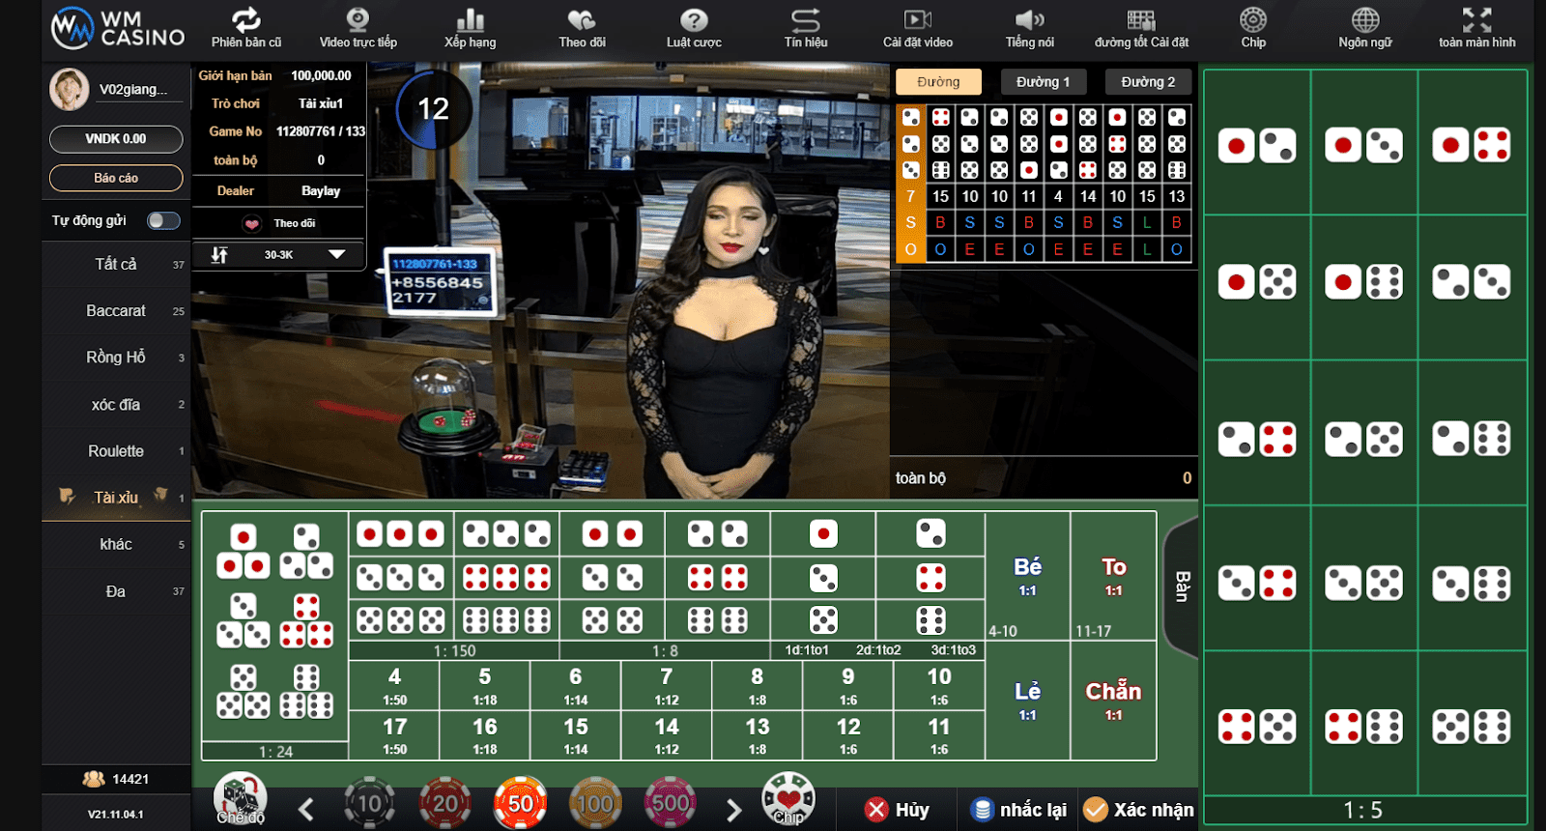Open Cài đặt video settings icon
The height and width of the screenshot is (831, 1546).
(x=917, y=20)
